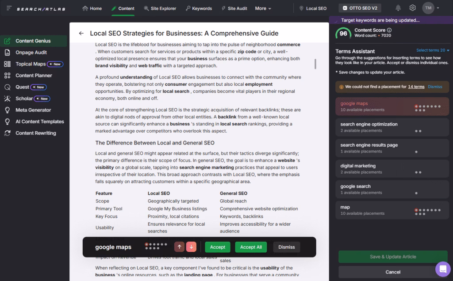
Task: Open the settings gear icon
Action: click(412, 8)
